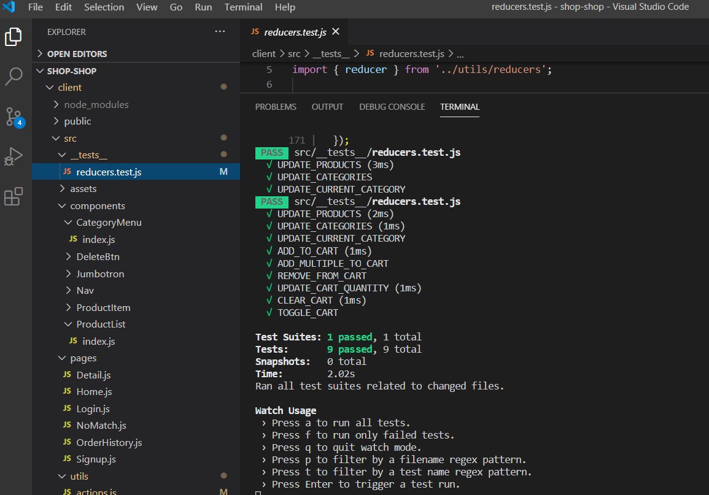Click the VS Code logo icon
The height and width of the screenshot is (495, 709).
[9, 7]
